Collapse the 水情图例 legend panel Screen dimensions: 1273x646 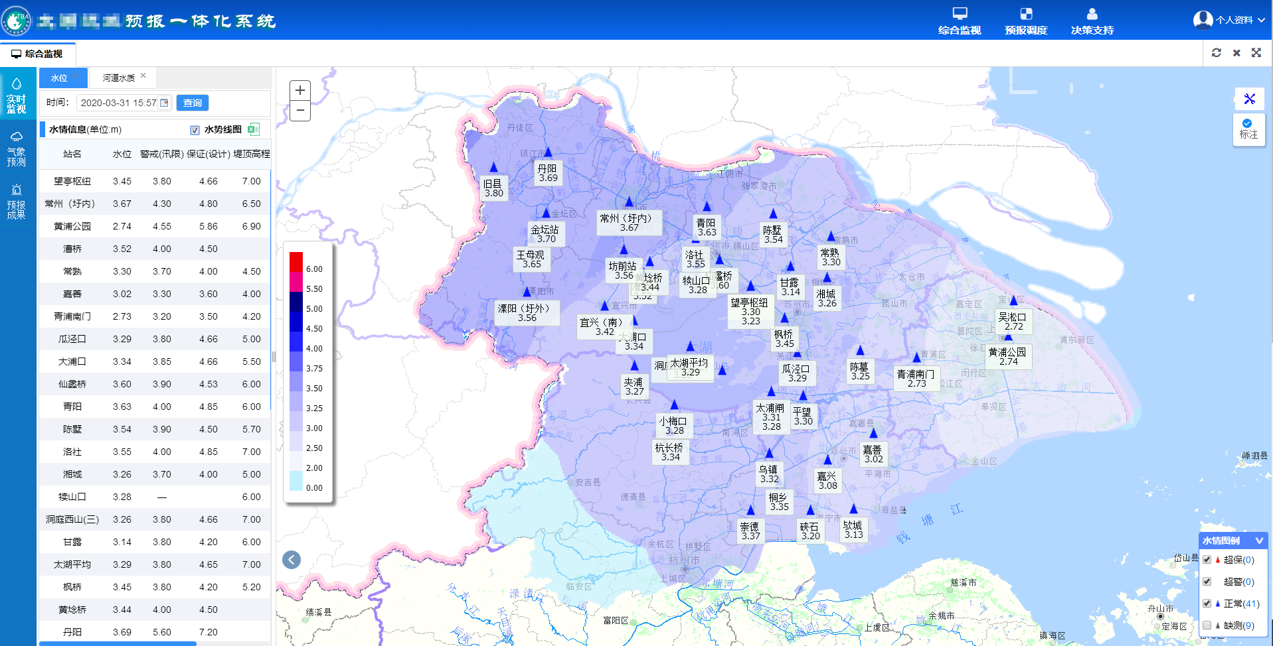click(1258, 541)
